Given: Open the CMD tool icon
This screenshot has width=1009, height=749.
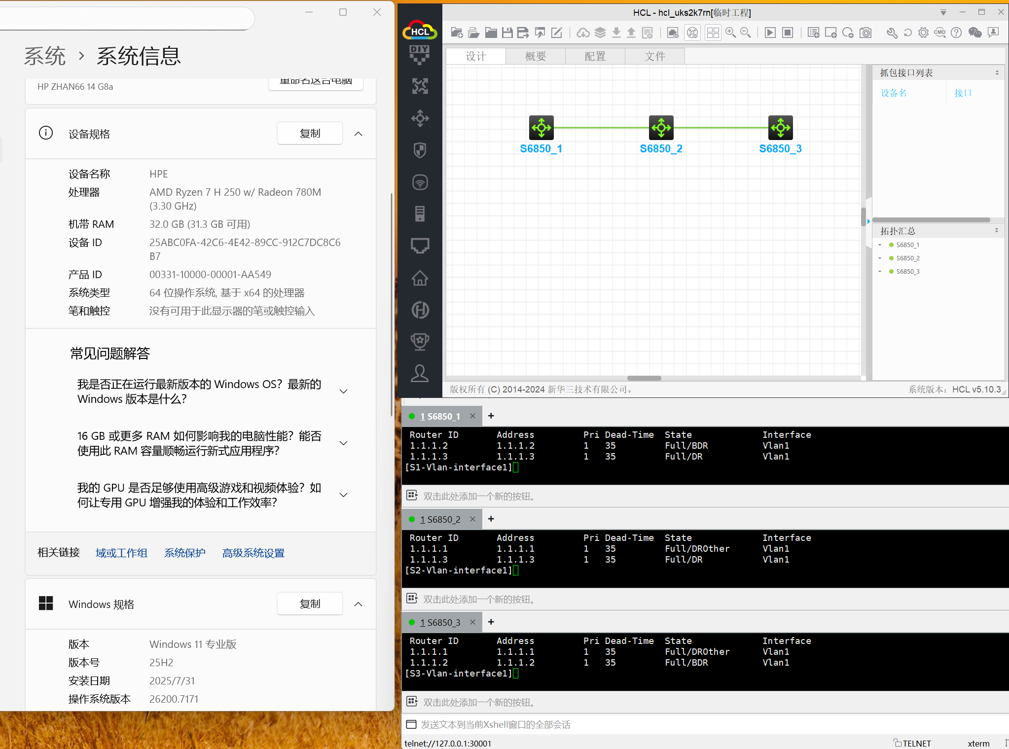Looking at the screenshot, I should 940,33.
